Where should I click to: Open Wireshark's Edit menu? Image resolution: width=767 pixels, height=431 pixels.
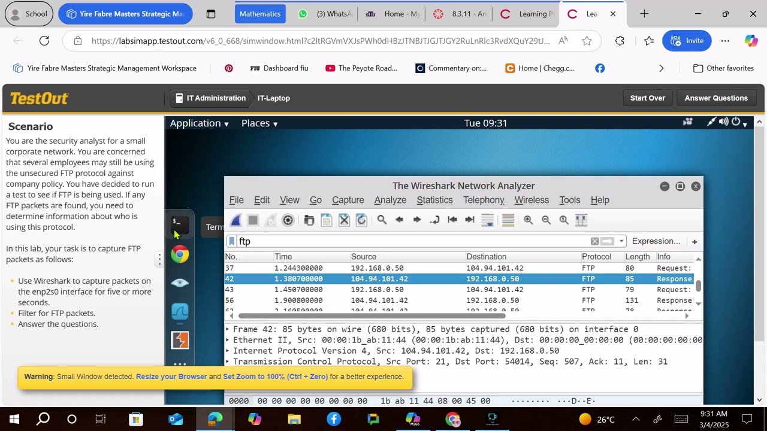click(262, 200)
